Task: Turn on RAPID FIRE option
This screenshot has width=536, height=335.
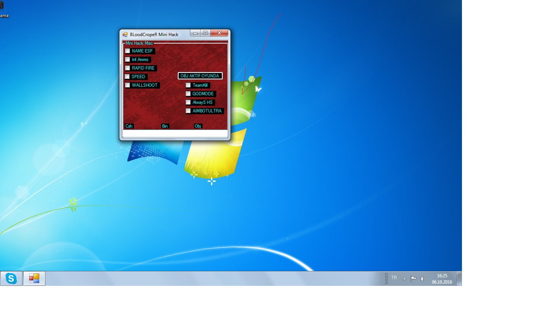Action: tap(128, 68)
